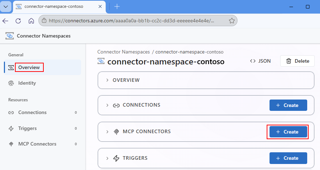The image size is (320, 170).
Task: Click the TRIGGERS section lightning icon
Action: 116,158
